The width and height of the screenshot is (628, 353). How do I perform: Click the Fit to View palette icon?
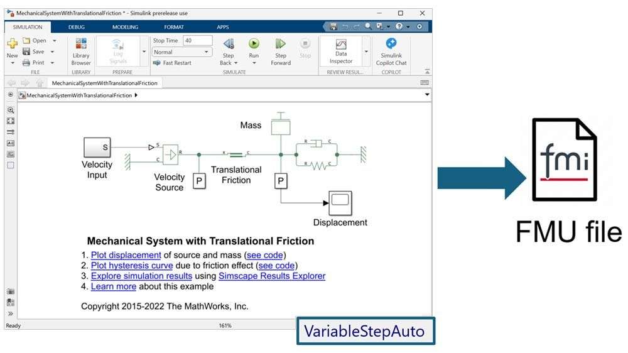11,121
